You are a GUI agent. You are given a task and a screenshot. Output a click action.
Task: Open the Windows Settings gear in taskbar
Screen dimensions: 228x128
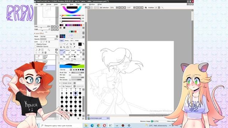(x=129, y=126)
